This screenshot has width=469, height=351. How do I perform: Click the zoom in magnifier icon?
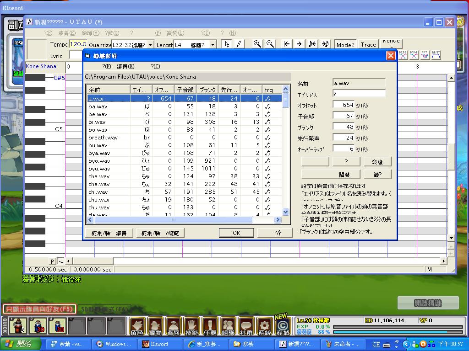pyautogui.click(x=256, y=44)
